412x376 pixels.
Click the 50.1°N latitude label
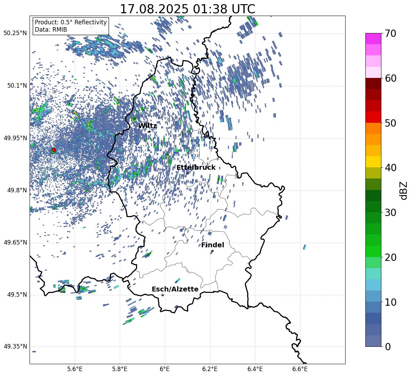[17, 86]
